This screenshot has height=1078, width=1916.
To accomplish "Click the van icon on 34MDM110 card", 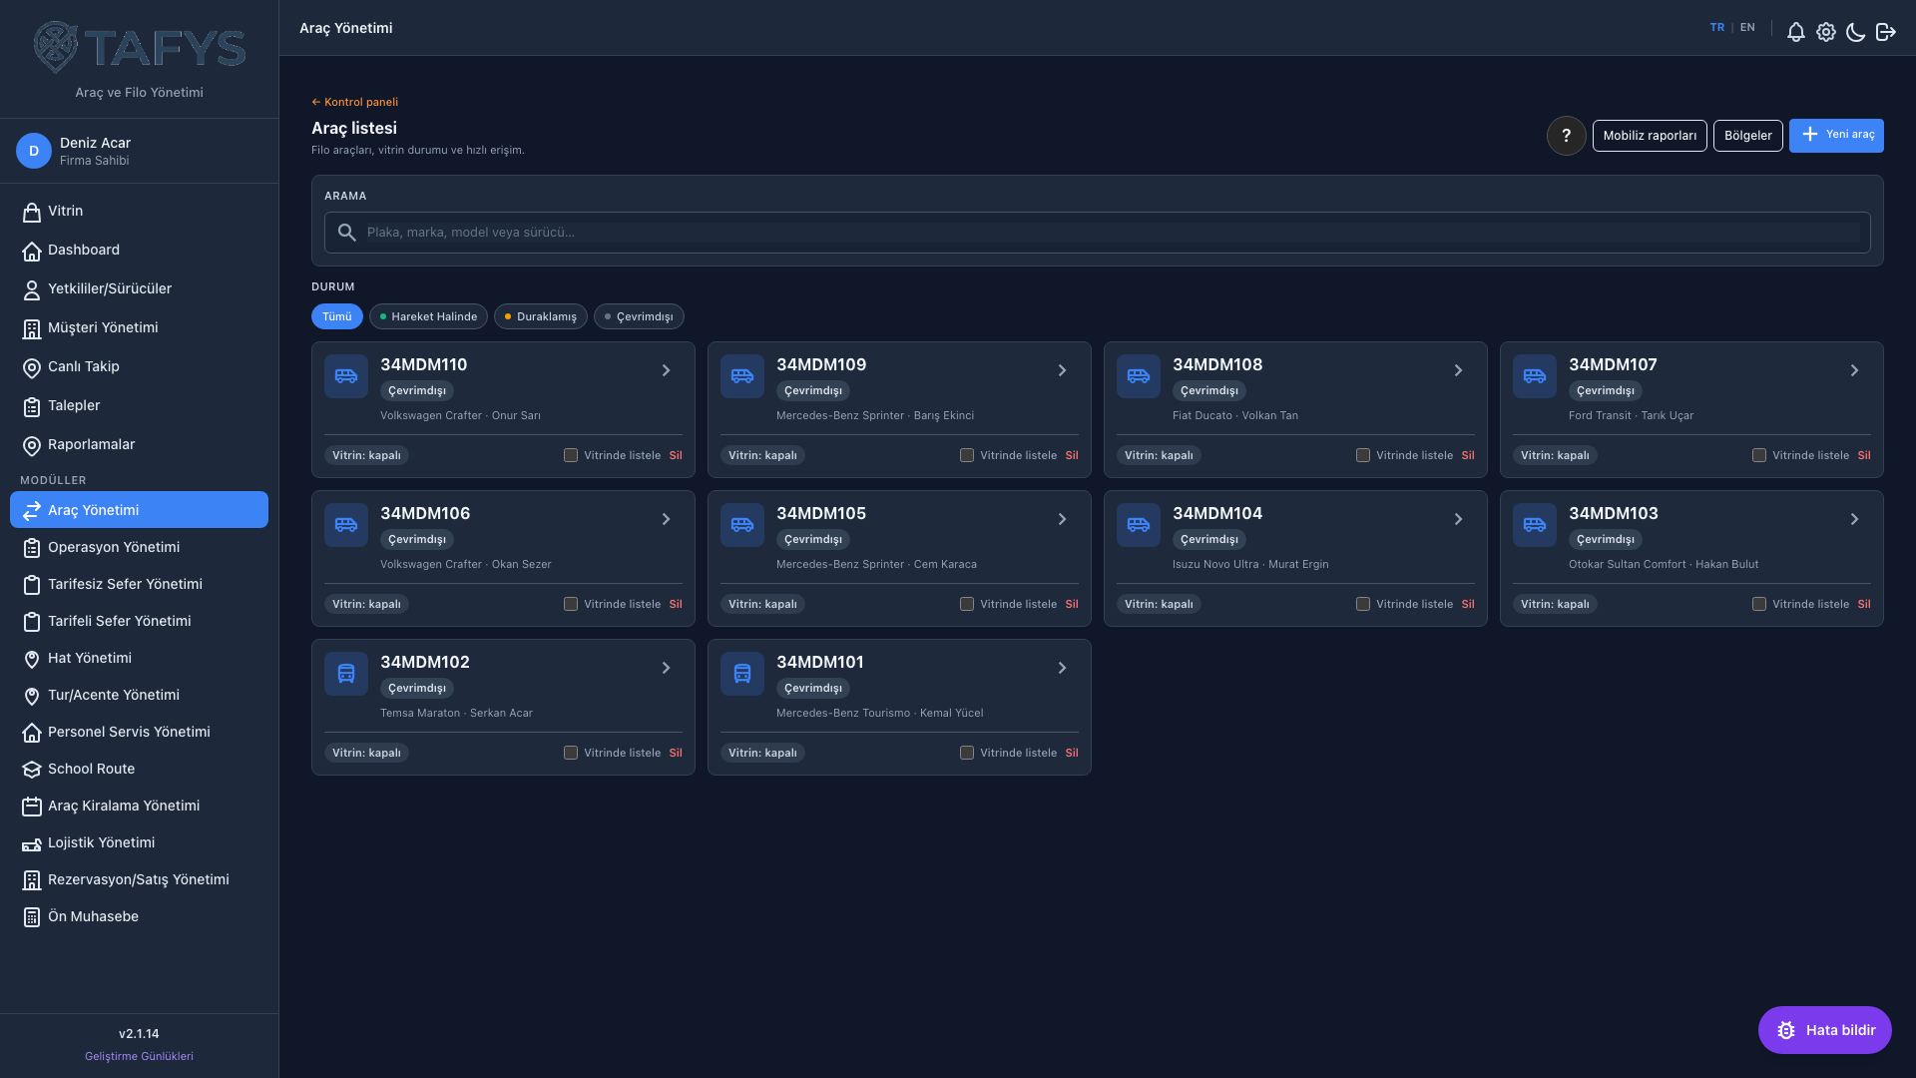I will 346,376.
